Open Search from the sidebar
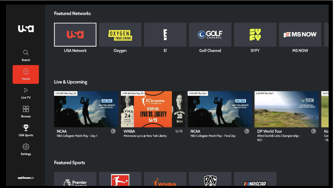 pos(26,56)
